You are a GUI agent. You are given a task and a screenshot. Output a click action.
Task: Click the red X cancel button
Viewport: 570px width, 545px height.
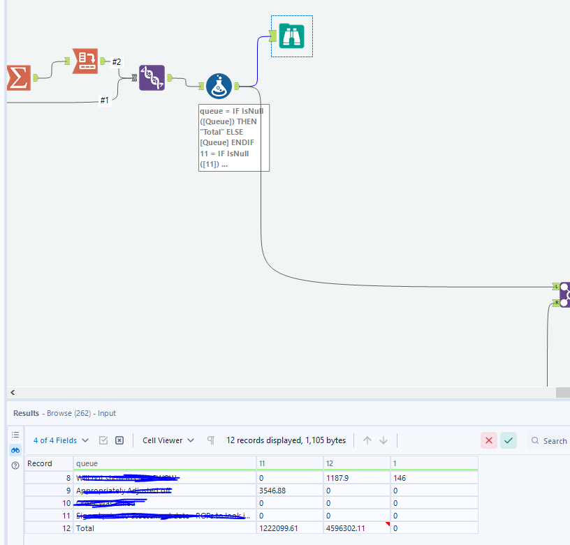(488, 440)
